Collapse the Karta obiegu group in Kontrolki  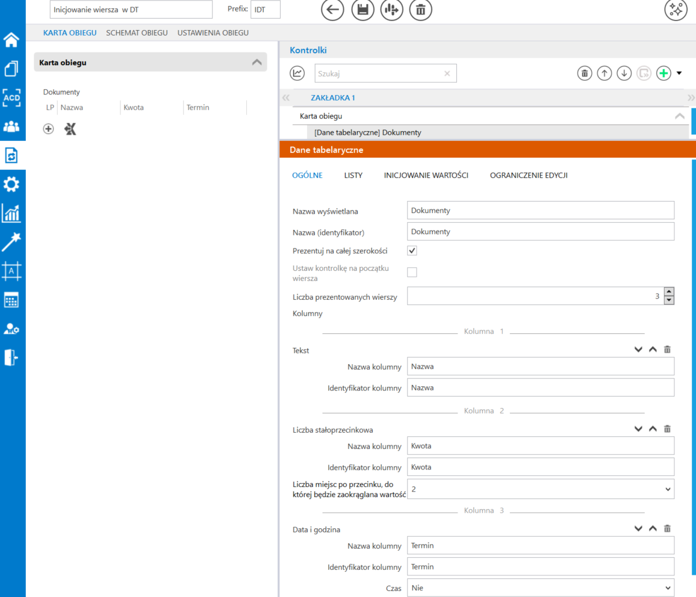tap(680, 116)
